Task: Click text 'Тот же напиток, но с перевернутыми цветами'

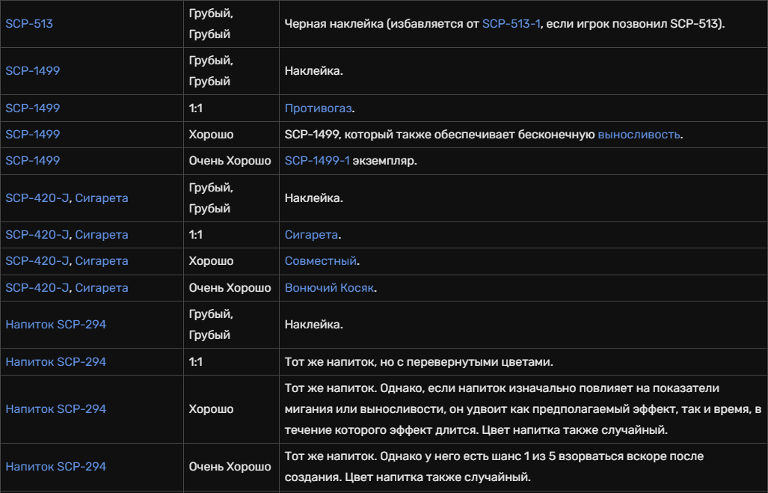Action: coord(417,361)
